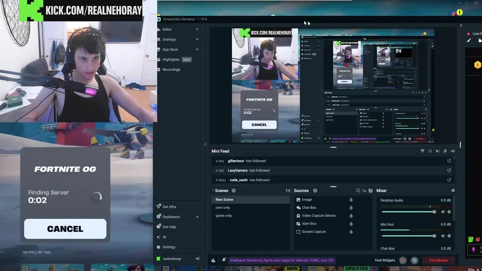Open scene transitions icon beside Scenes
This screenshot has height=271, width=482.
288,191
